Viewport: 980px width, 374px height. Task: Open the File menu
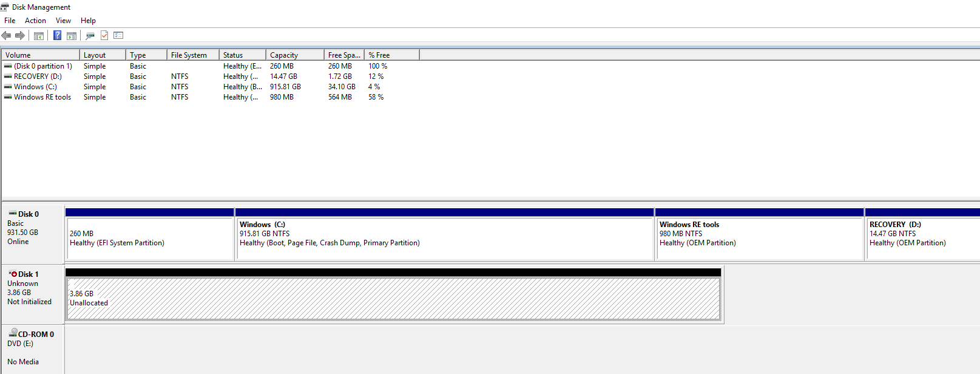coord(10,21)
